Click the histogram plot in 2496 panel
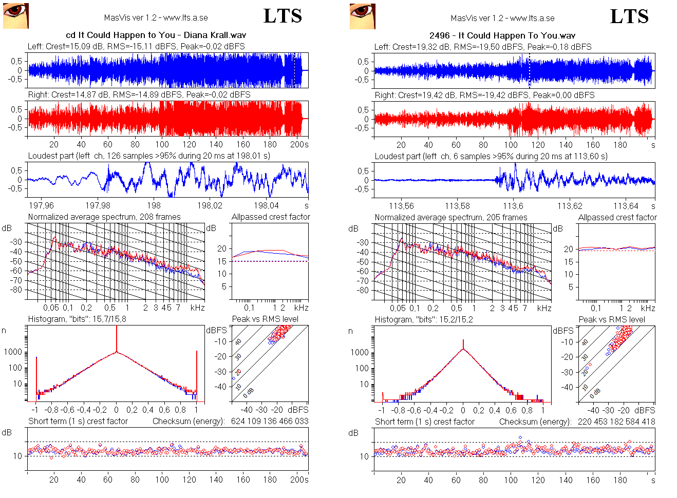This screenshot has height=498, width=677. 463,363
